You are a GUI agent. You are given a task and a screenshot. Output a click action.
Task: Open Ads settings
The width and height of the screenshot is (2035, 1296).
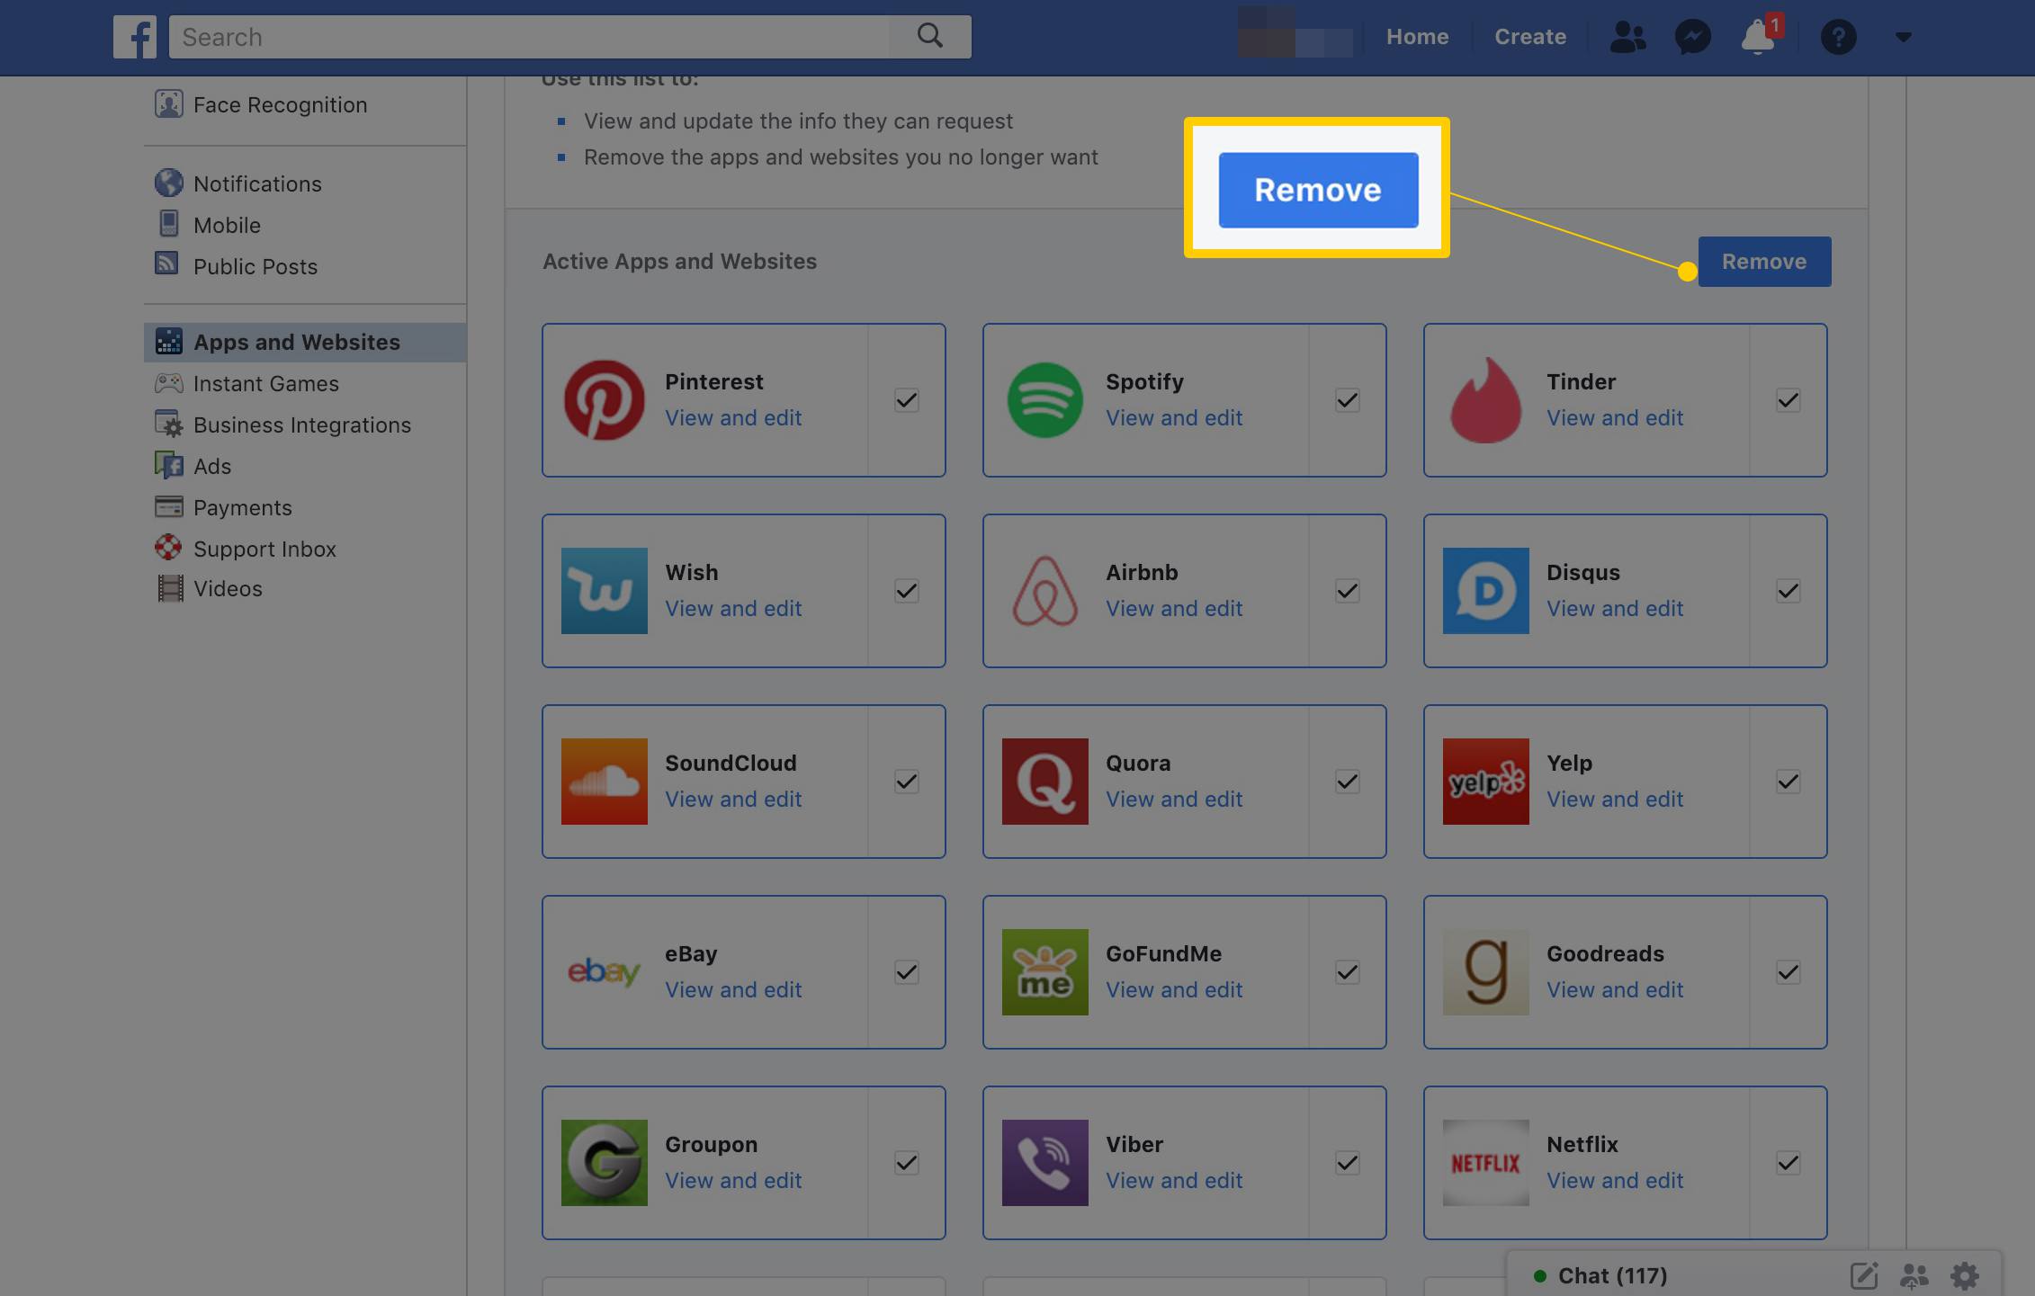(305, 466)
